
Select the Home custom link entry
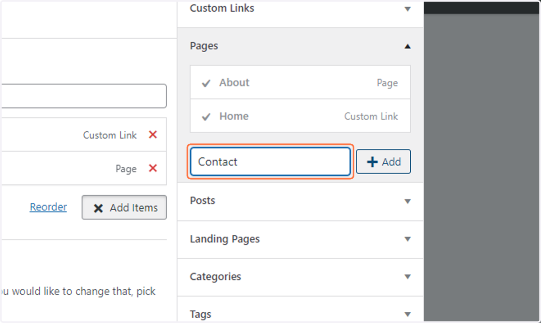(300, 116)
